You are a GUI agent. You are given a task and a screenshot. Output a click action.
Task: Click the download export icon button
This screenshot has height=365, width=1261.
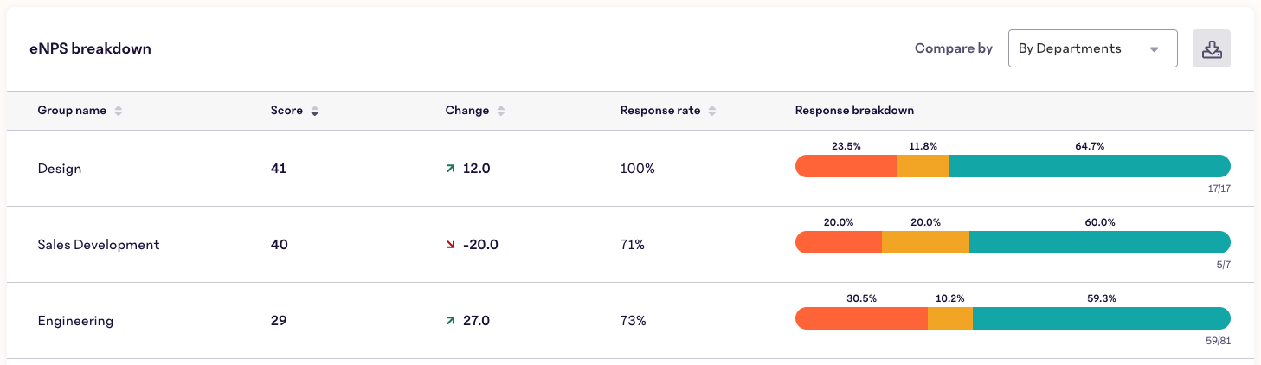1211,48
